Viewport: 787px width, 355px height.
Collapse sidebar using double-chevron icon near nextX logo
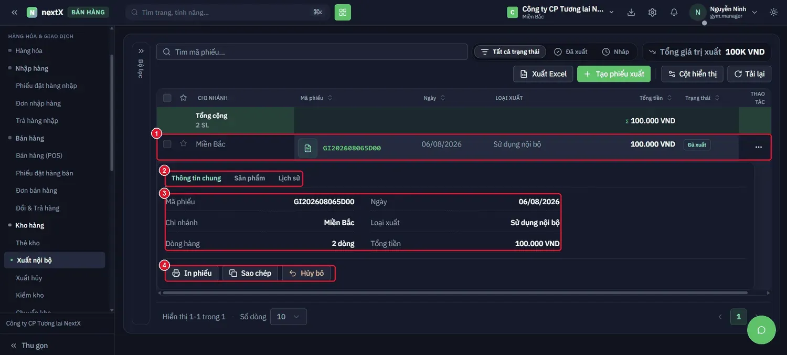point(14,12)
